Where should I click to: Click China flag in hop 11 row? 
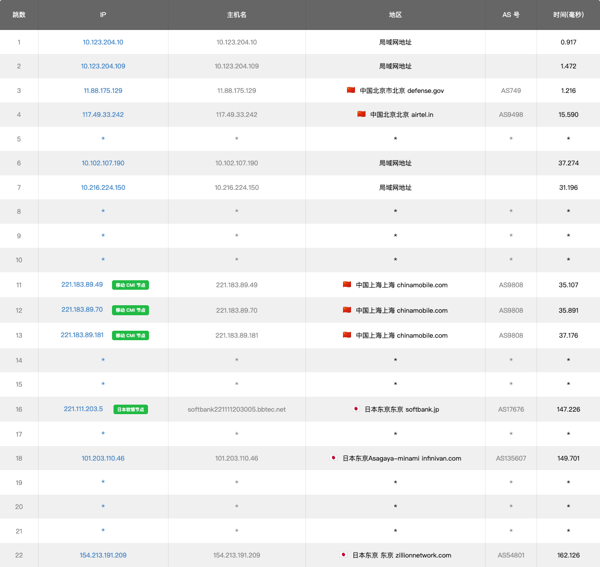347,284
